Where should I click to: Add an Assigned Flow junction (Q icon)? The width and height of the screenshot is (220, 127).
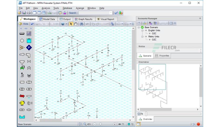22,47
